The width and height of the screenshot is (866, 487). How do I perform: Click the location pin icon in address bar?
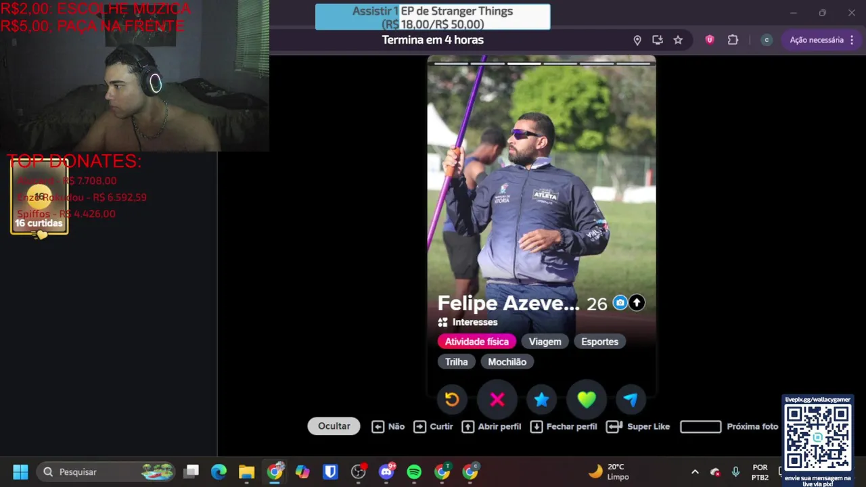(x=637, y=40)
